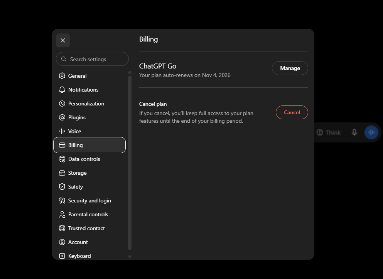Click the Billing page heading
383x279 pixels.
[148, 39]
